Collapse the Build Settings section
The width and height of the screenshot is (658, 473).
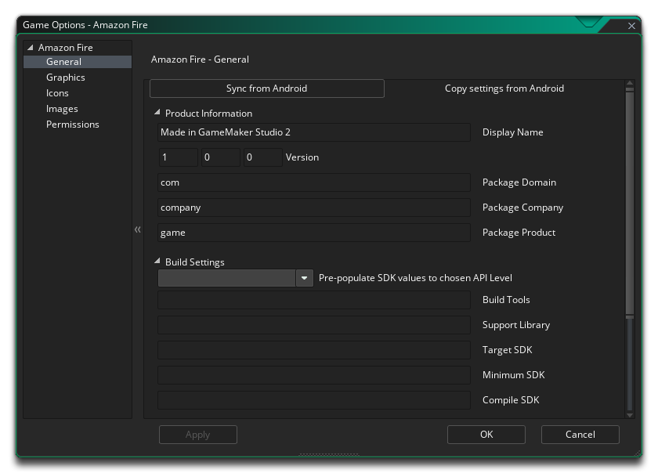(157, 262)
